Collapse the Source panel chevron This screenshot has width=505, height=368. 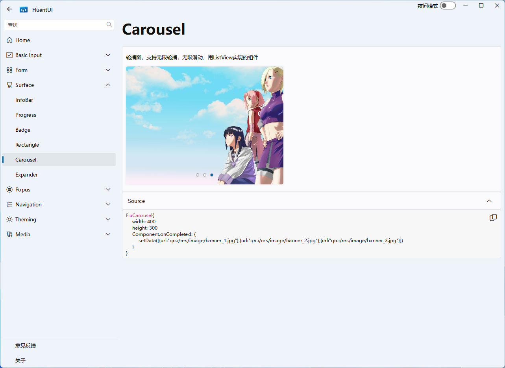click(489, 201)
